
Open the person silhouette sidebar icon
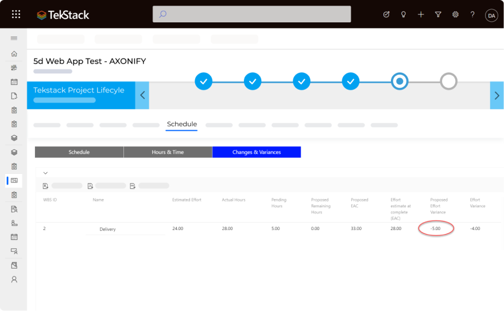[x=14, y=279]
